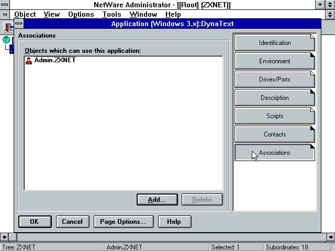This screenshot has width=335, height=251.
Task: Switch to the Scripts page
Action: (x=274, y=116)
